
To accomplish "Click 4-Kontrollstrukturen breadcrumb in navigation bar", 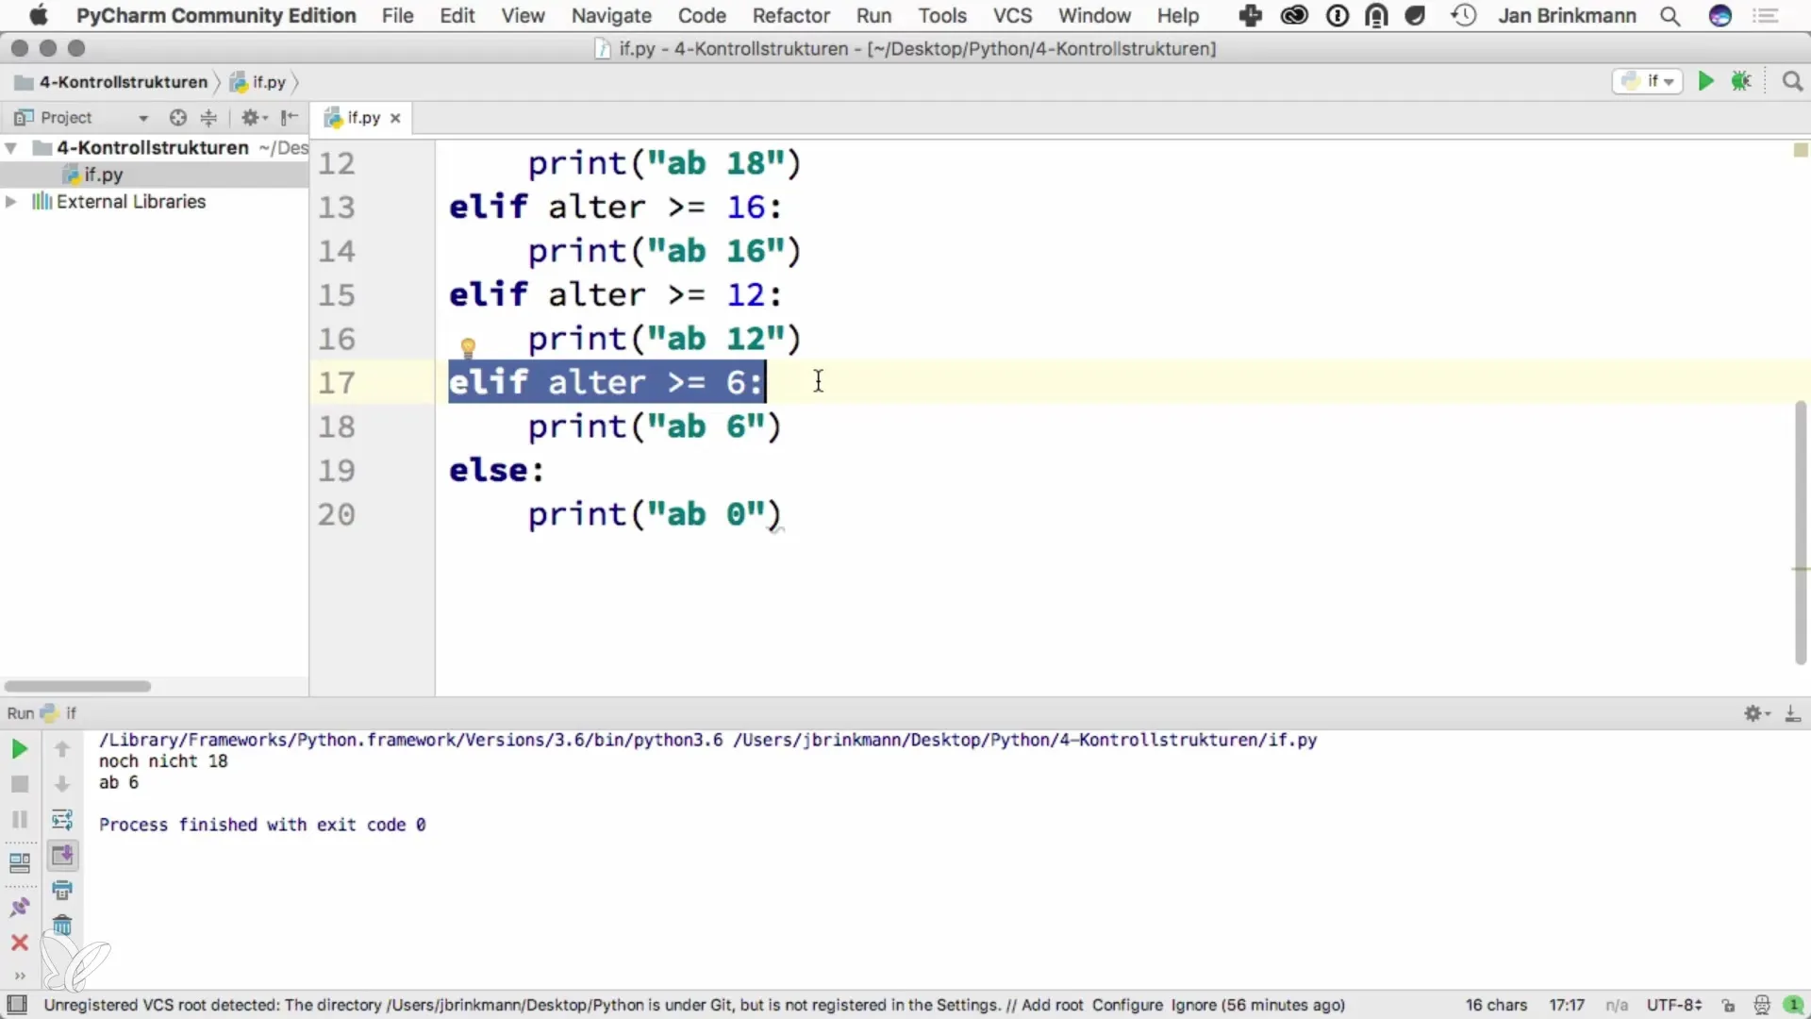I will 111,82.
